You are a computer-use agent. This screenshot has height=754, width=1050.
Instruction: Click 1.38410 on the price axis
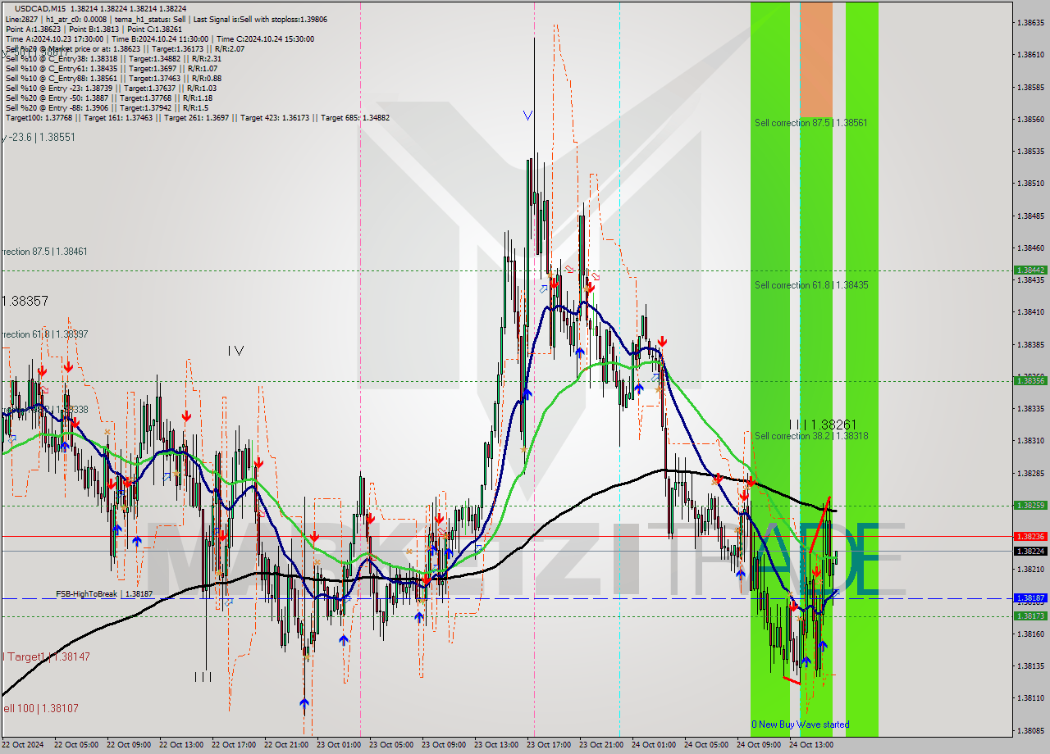pyautogui.click(x=1030, y=312)
